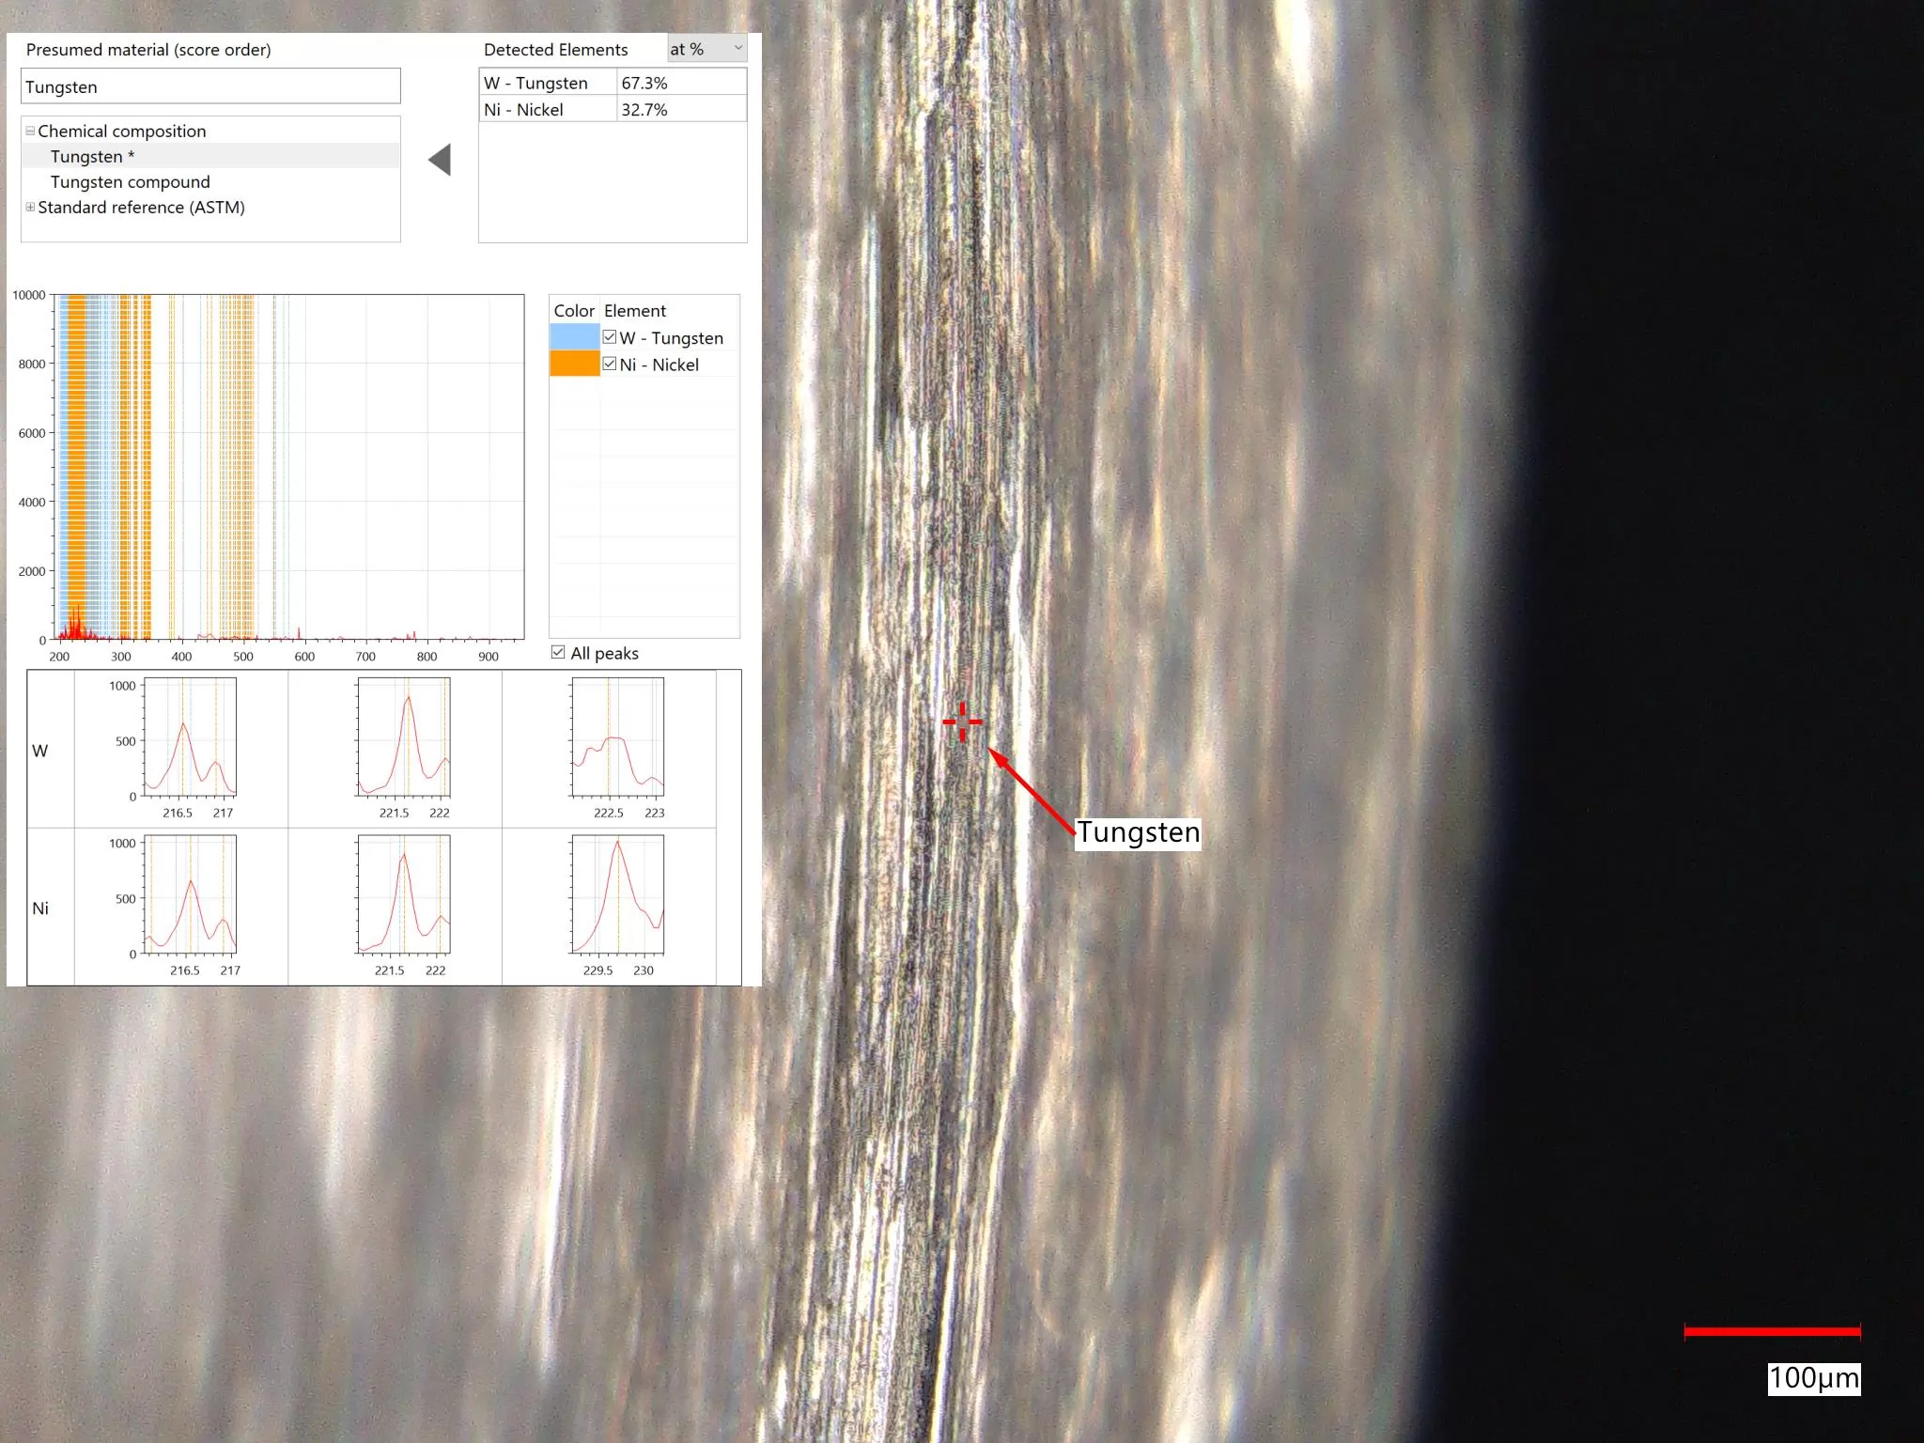Uncheck the Ni - Nickel legend checkbox

point(610,364)
